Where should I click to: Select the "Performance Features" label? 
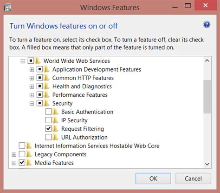[80, 95]
